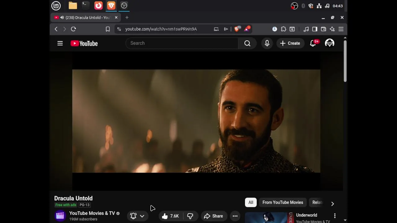Screen dimensions: 397x223
Task: Click the blue circular extension icon
Action: point(274,29)
